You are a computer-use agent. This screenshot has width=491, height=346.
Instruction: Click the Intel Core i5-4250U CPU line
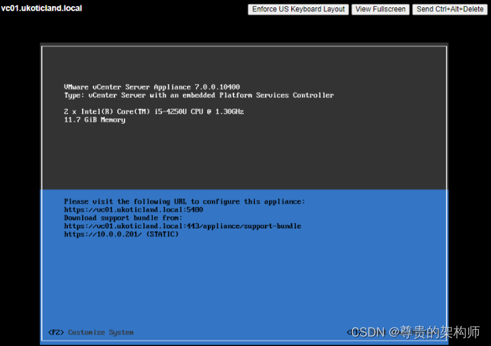click(x=154, y=112)
